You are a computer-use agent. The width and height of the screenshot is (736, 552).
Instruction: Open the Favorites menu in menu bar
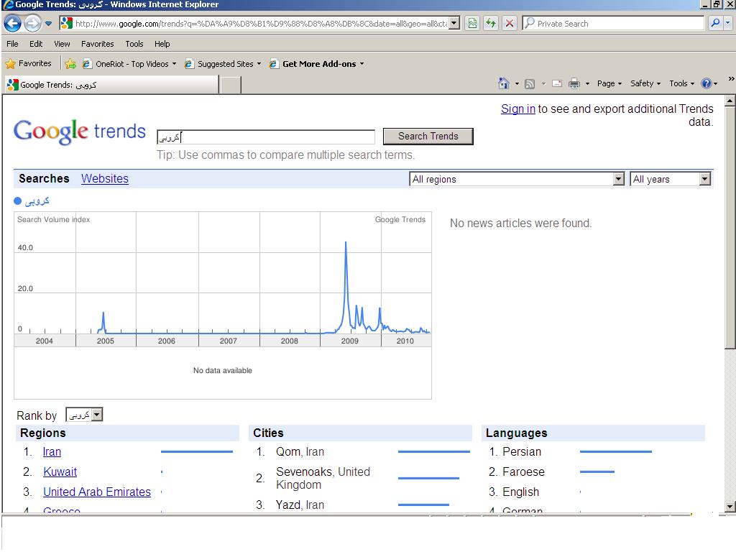(x=97, y=44)
